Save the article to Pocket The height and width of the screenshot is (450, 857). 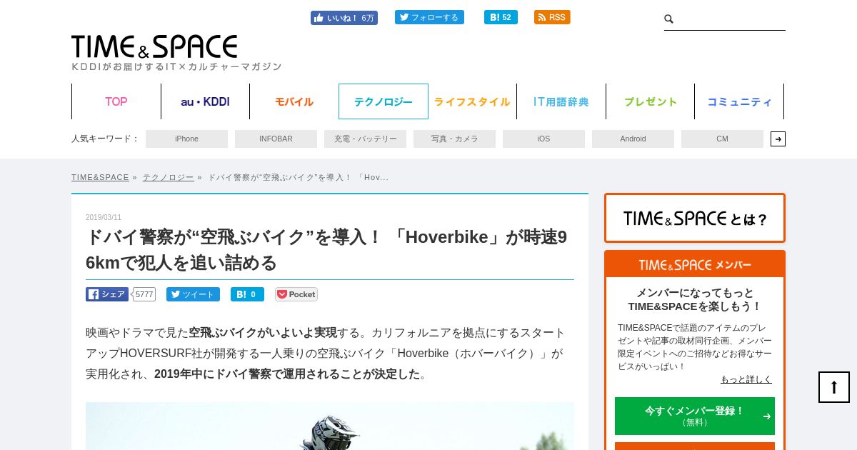pyautogui.click(x=296, y=294)
